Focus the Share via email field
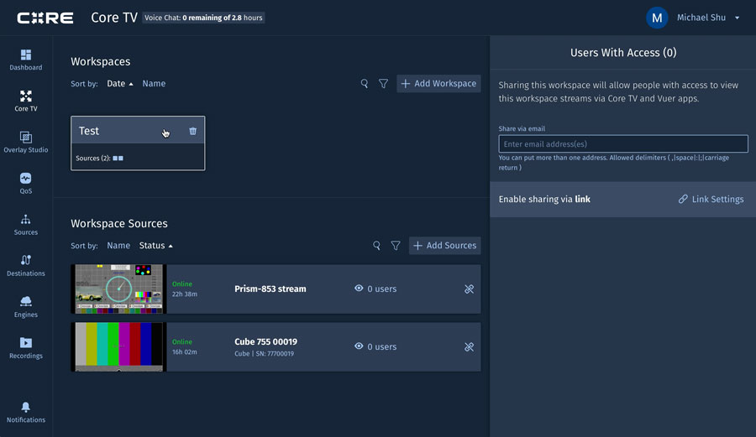Viewport: 756px width, 437px height. tap(622, 144)
